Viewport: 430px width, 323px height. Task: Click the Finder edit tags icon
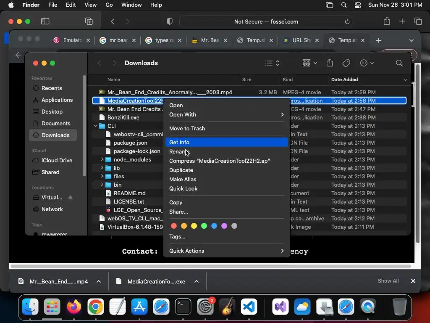(346, 63)
